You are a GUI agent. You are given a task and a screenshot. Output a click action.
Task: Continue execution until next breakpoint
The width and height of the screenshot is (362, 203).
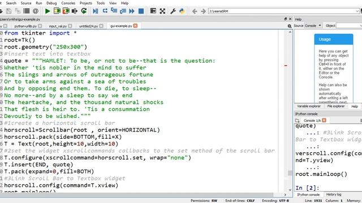point(132,11)
